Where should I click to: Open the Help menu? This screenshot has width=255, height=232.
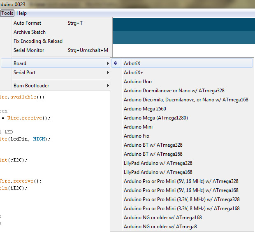point(21,13)
